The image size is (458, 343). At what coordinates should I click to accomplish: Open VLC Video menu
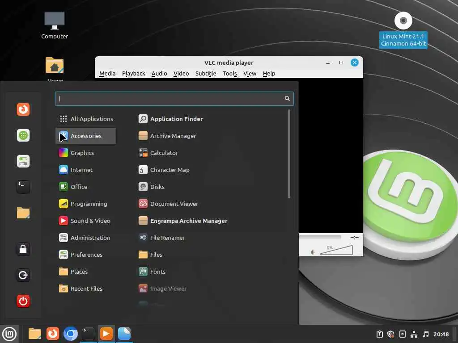[181, 74]
